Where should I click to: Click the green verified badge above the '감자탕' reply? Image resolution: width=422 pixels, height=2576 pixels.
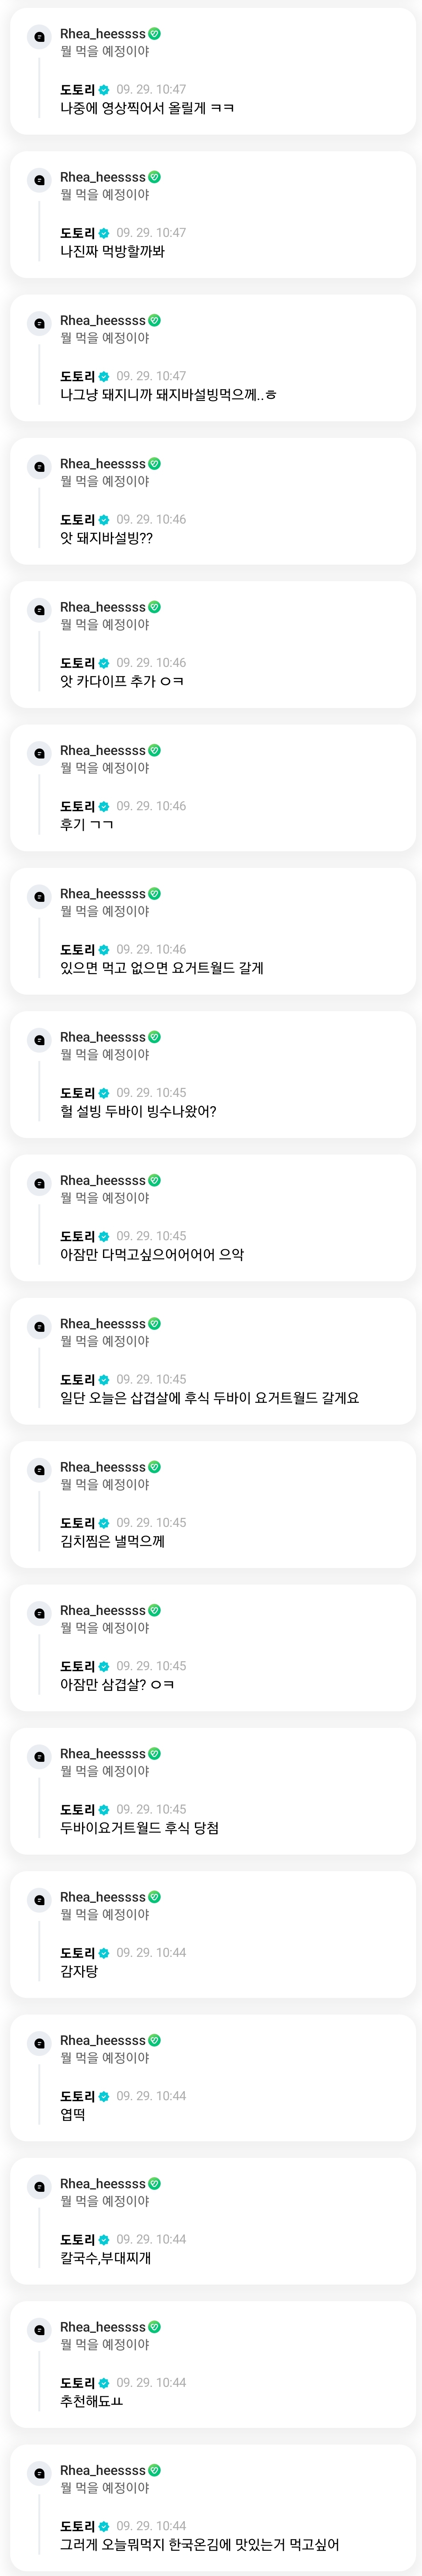(x=154, y=1897)
